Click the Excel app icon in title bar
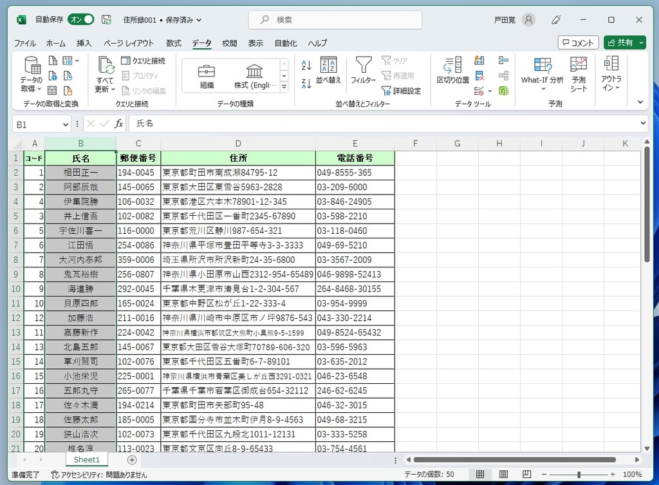Screen dimensions: 659x485 click(21, 20)
